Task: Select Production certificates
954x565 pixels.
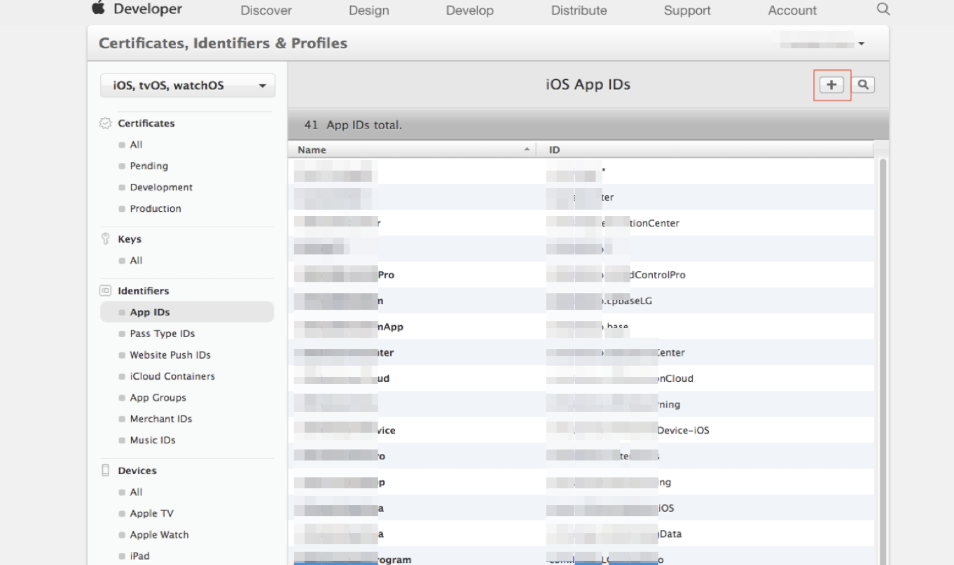Action: click(155, 208)
